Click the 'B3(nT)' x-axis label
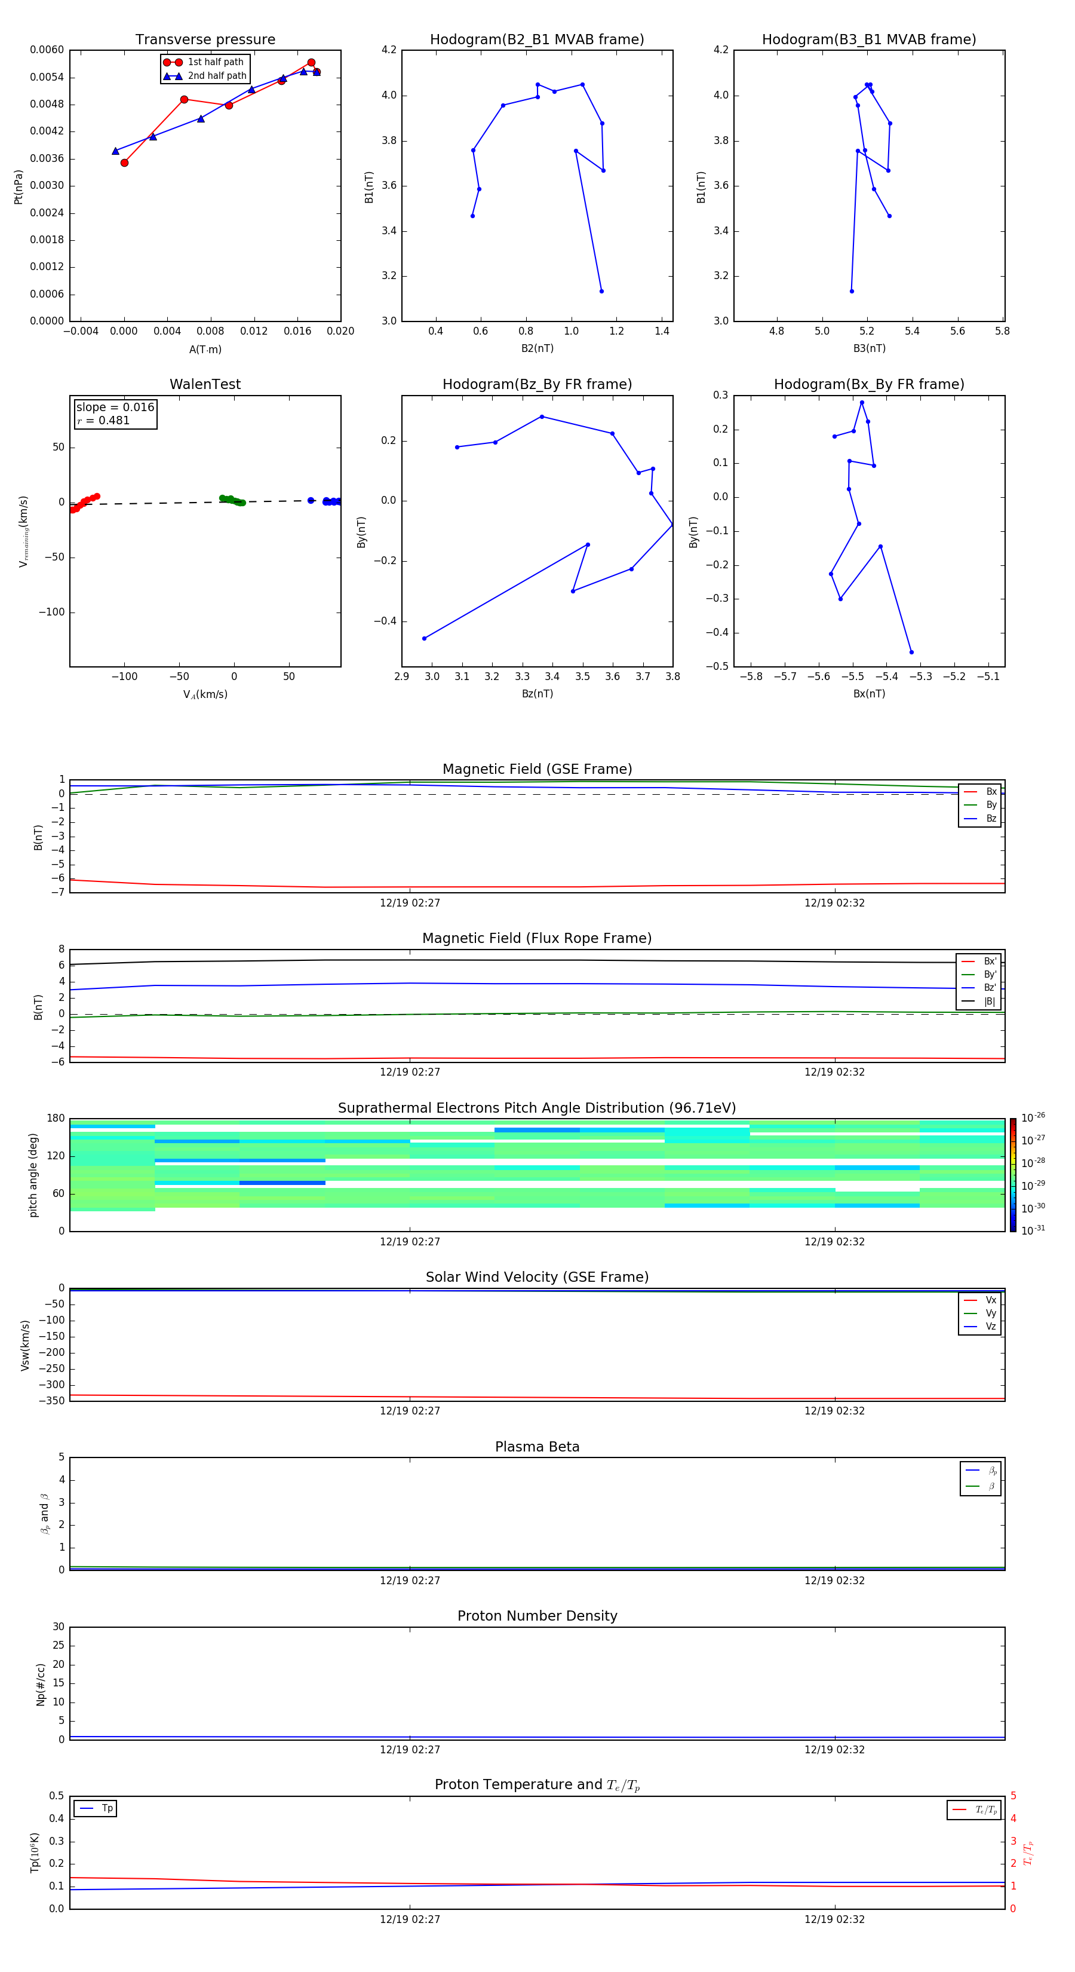 (869, 348)
